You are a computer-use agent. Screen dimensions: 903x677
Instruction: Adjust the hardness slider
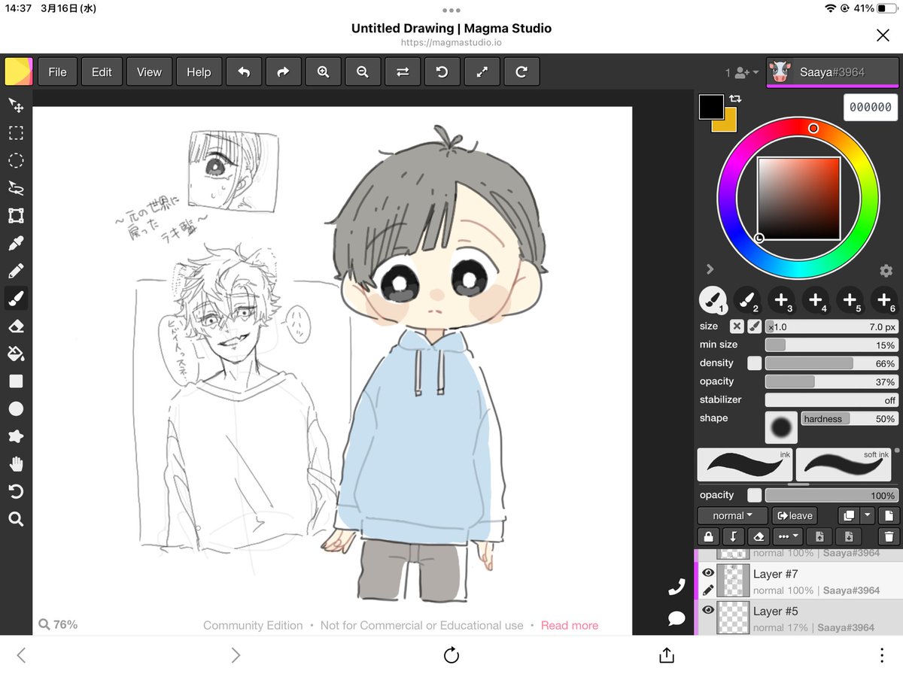(849, 419)
